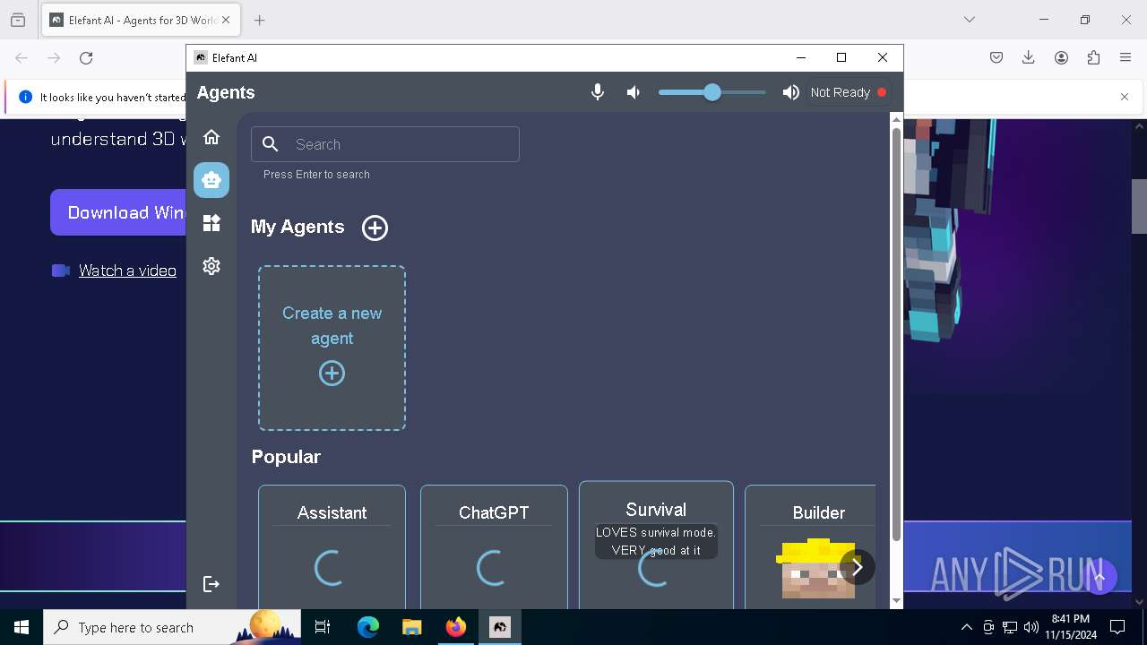Click the logout icon in the Elefant sidebar
The image size is (1147, 645).
coord(211,584)
